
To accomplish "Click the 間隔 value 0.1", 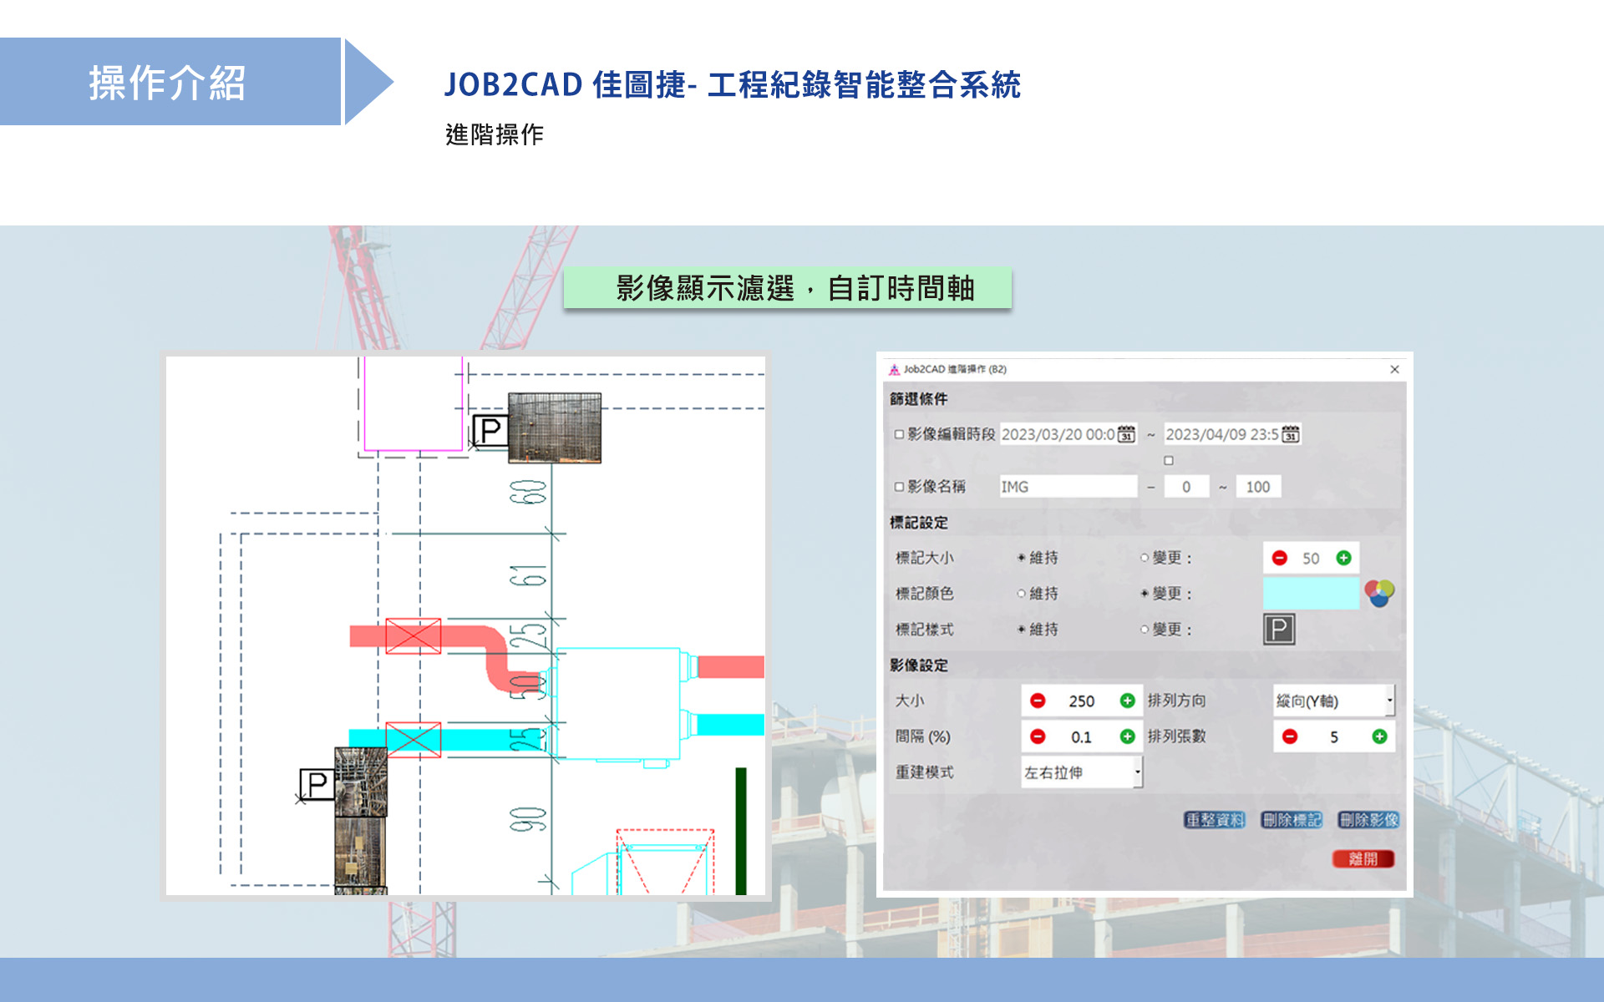I will click(x=1082, y=736).
